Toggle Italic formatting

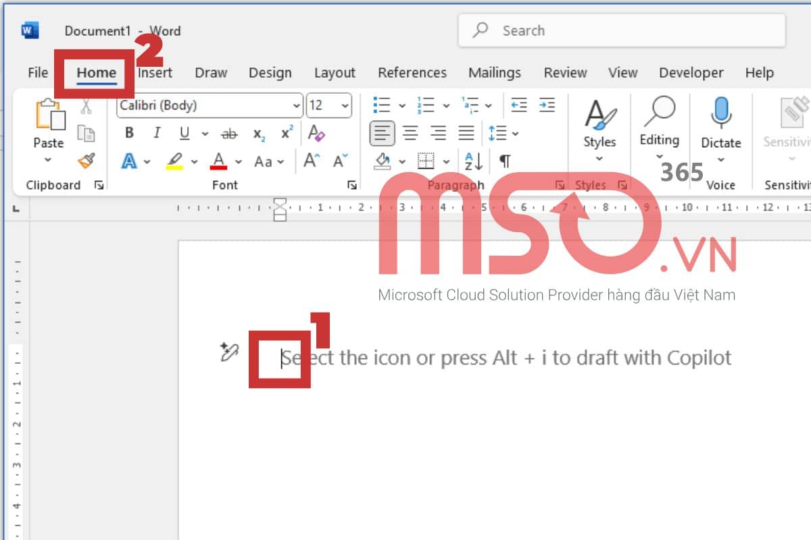pos(157,133)
